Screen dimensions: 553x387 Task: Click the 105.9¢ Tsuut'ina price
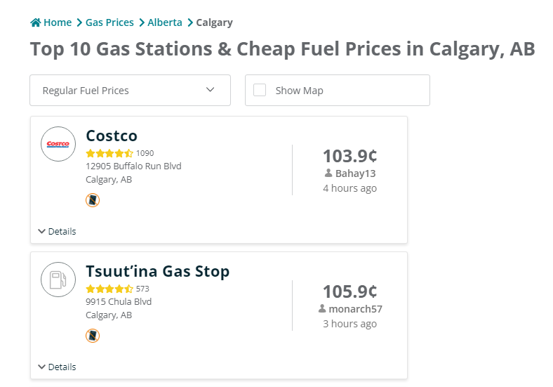350,291
